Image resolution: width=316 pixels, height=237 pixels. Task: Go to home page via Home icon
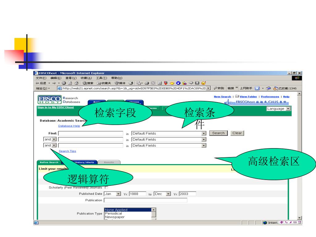click(x=77, y=83)
